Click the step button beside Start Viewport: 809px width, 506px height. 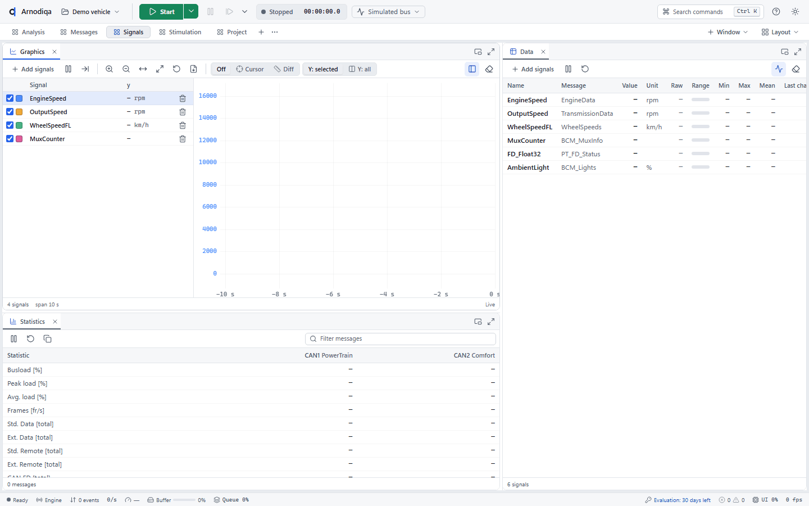pos(229,12)
